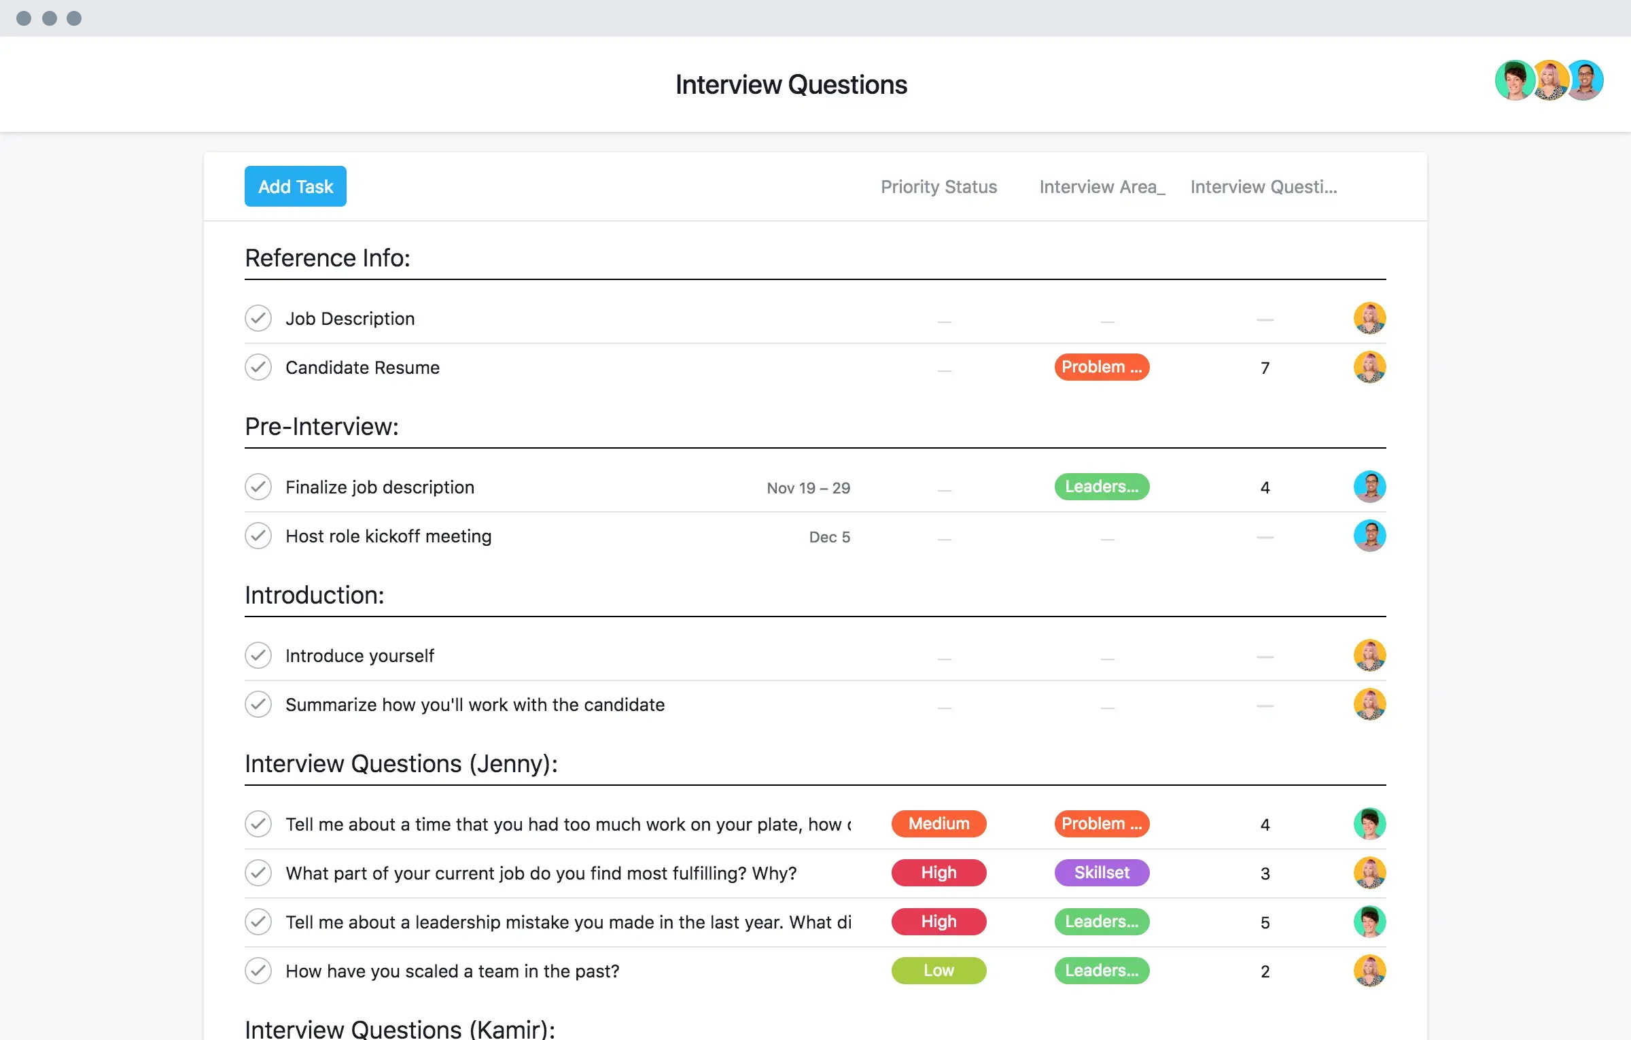Expand the Interview Area column header
The width and height of the screenshot is (1631, 1040).
tap(1101, 186)
